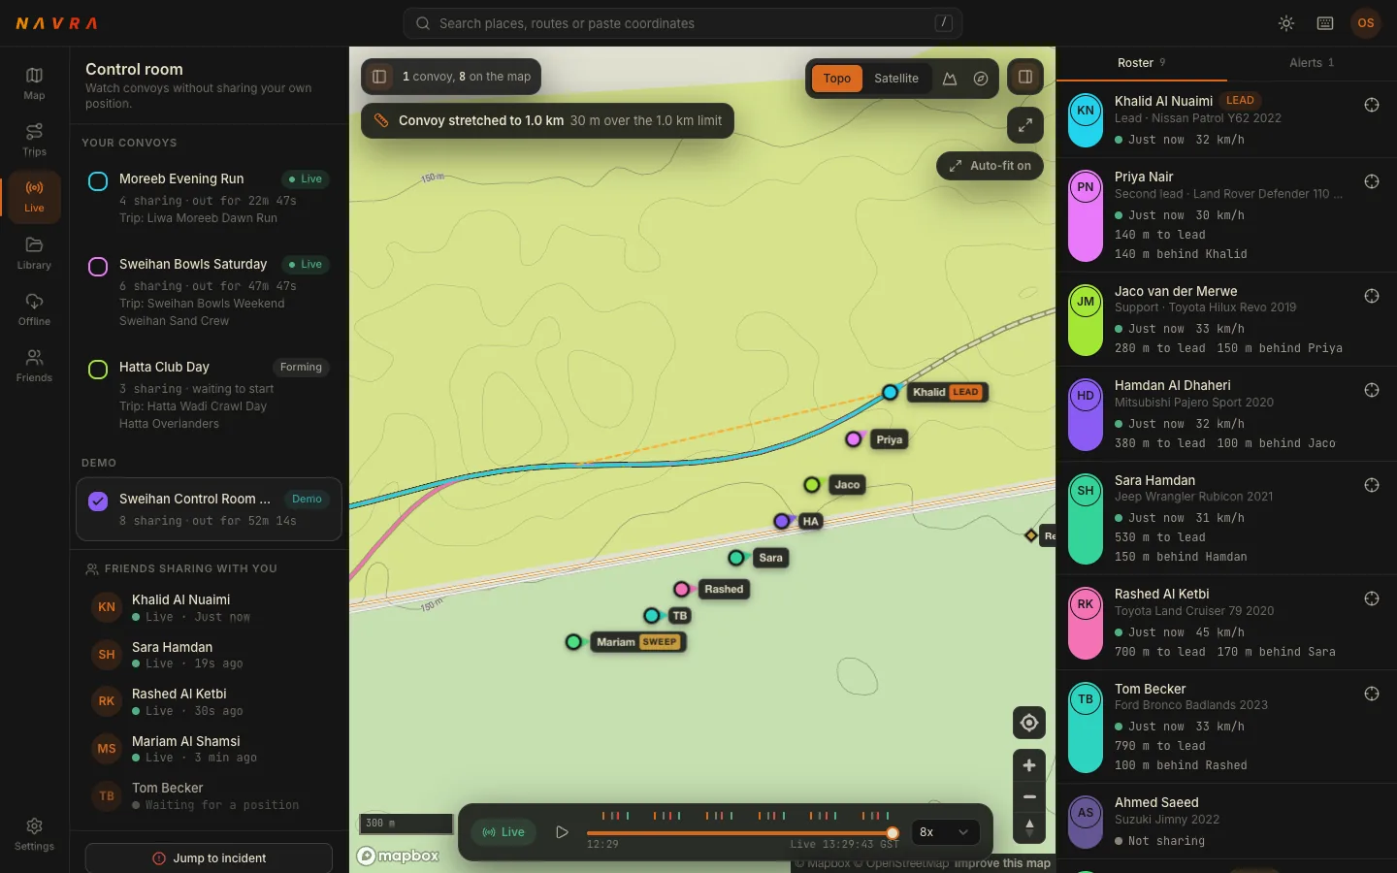This screenshot has height=873, width=1397.
Task: Open the Offline downloads icon
Action: coord(34,301)
